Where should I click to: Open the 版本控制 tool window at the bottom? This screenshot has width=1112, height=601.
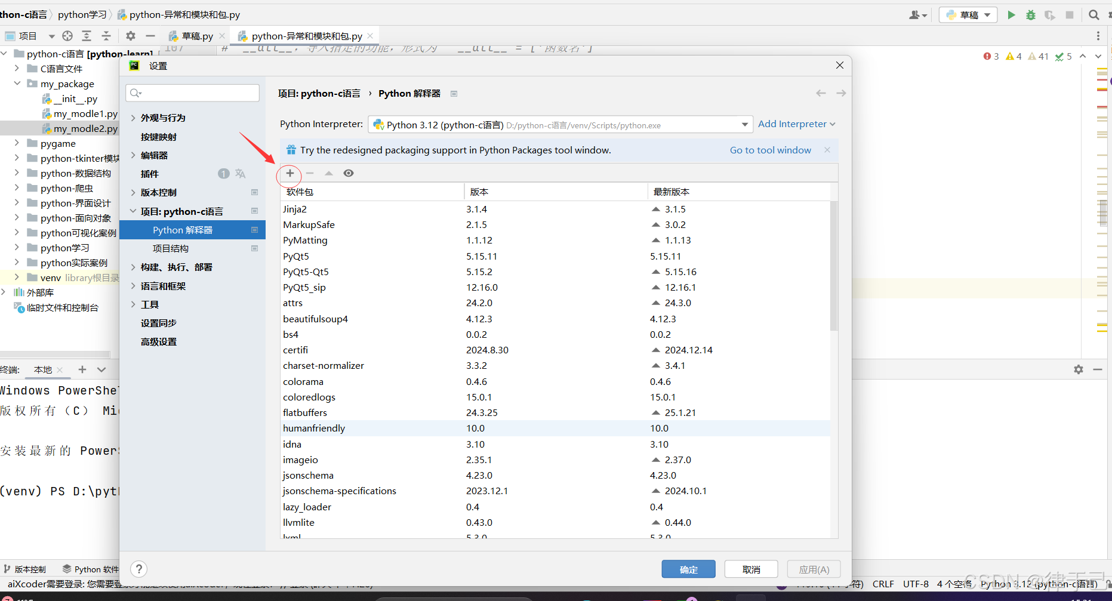point(25,569)
